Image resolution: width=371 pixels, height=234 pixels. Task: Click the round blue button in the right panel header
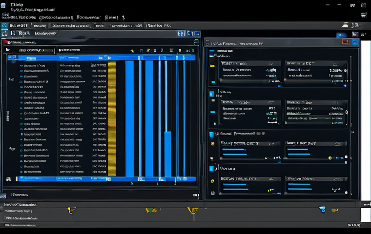click(x=355, y=42)
